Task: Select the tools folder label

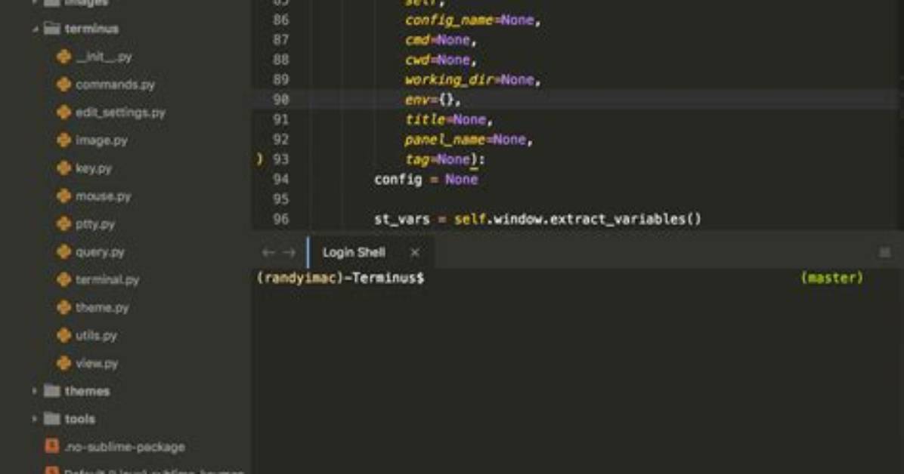Action: (79, 419)
